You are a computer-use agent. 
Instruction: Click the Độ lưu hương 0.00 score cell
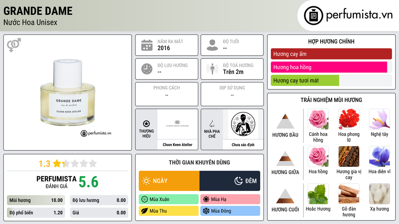99,200
